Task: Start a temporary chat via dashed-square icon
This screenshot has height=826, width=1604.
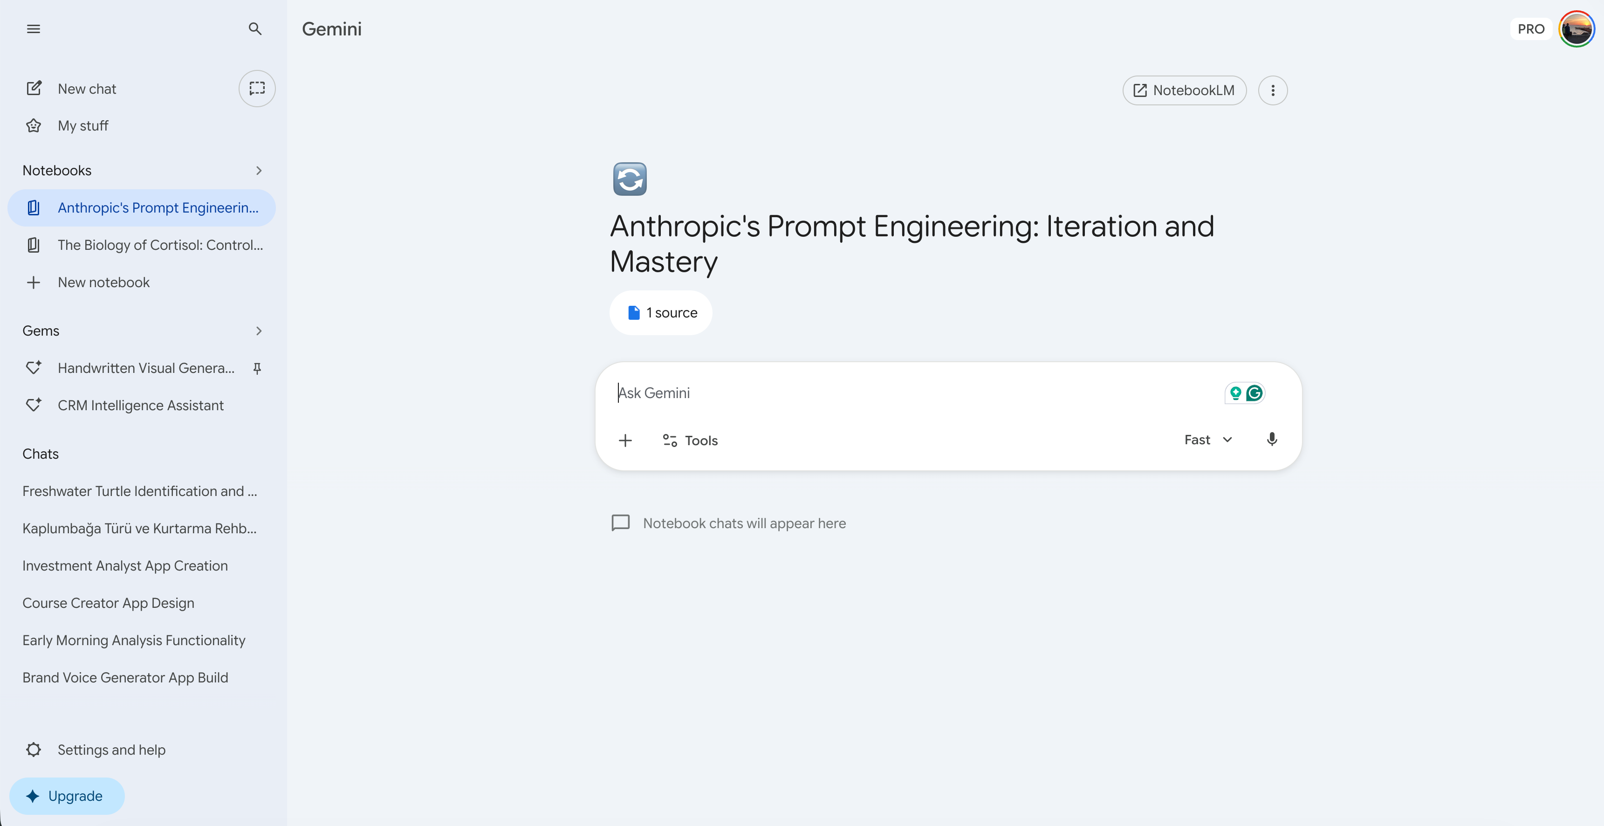Action: pos(257,89)
